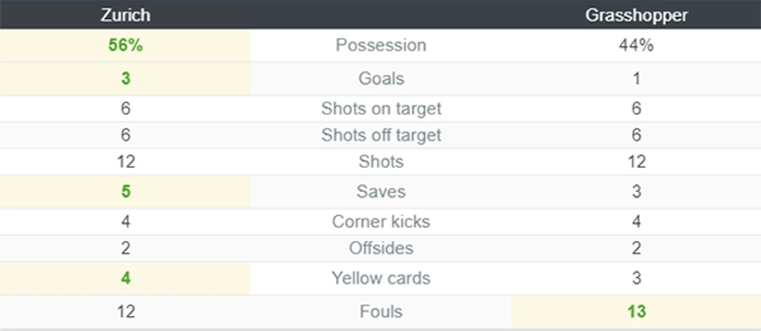Click Zurich's highlighted 4 yellow cards
Screen dimensions: 761x331
tap(125, 278)
